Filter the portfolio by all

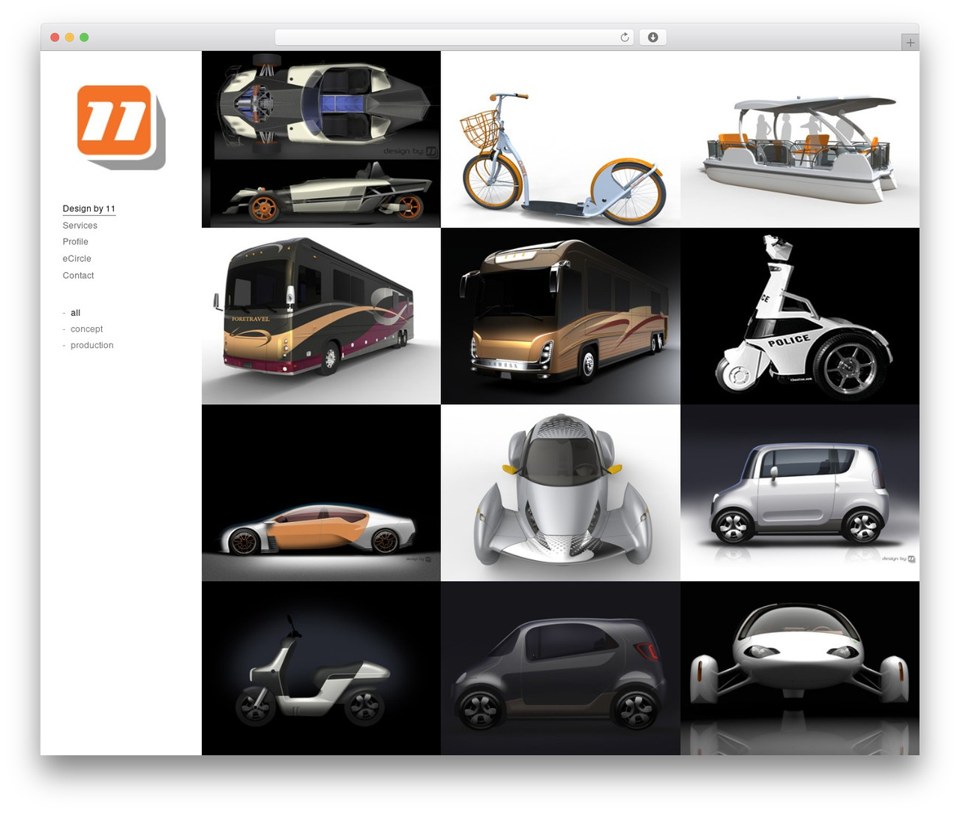tap(75, 313)
